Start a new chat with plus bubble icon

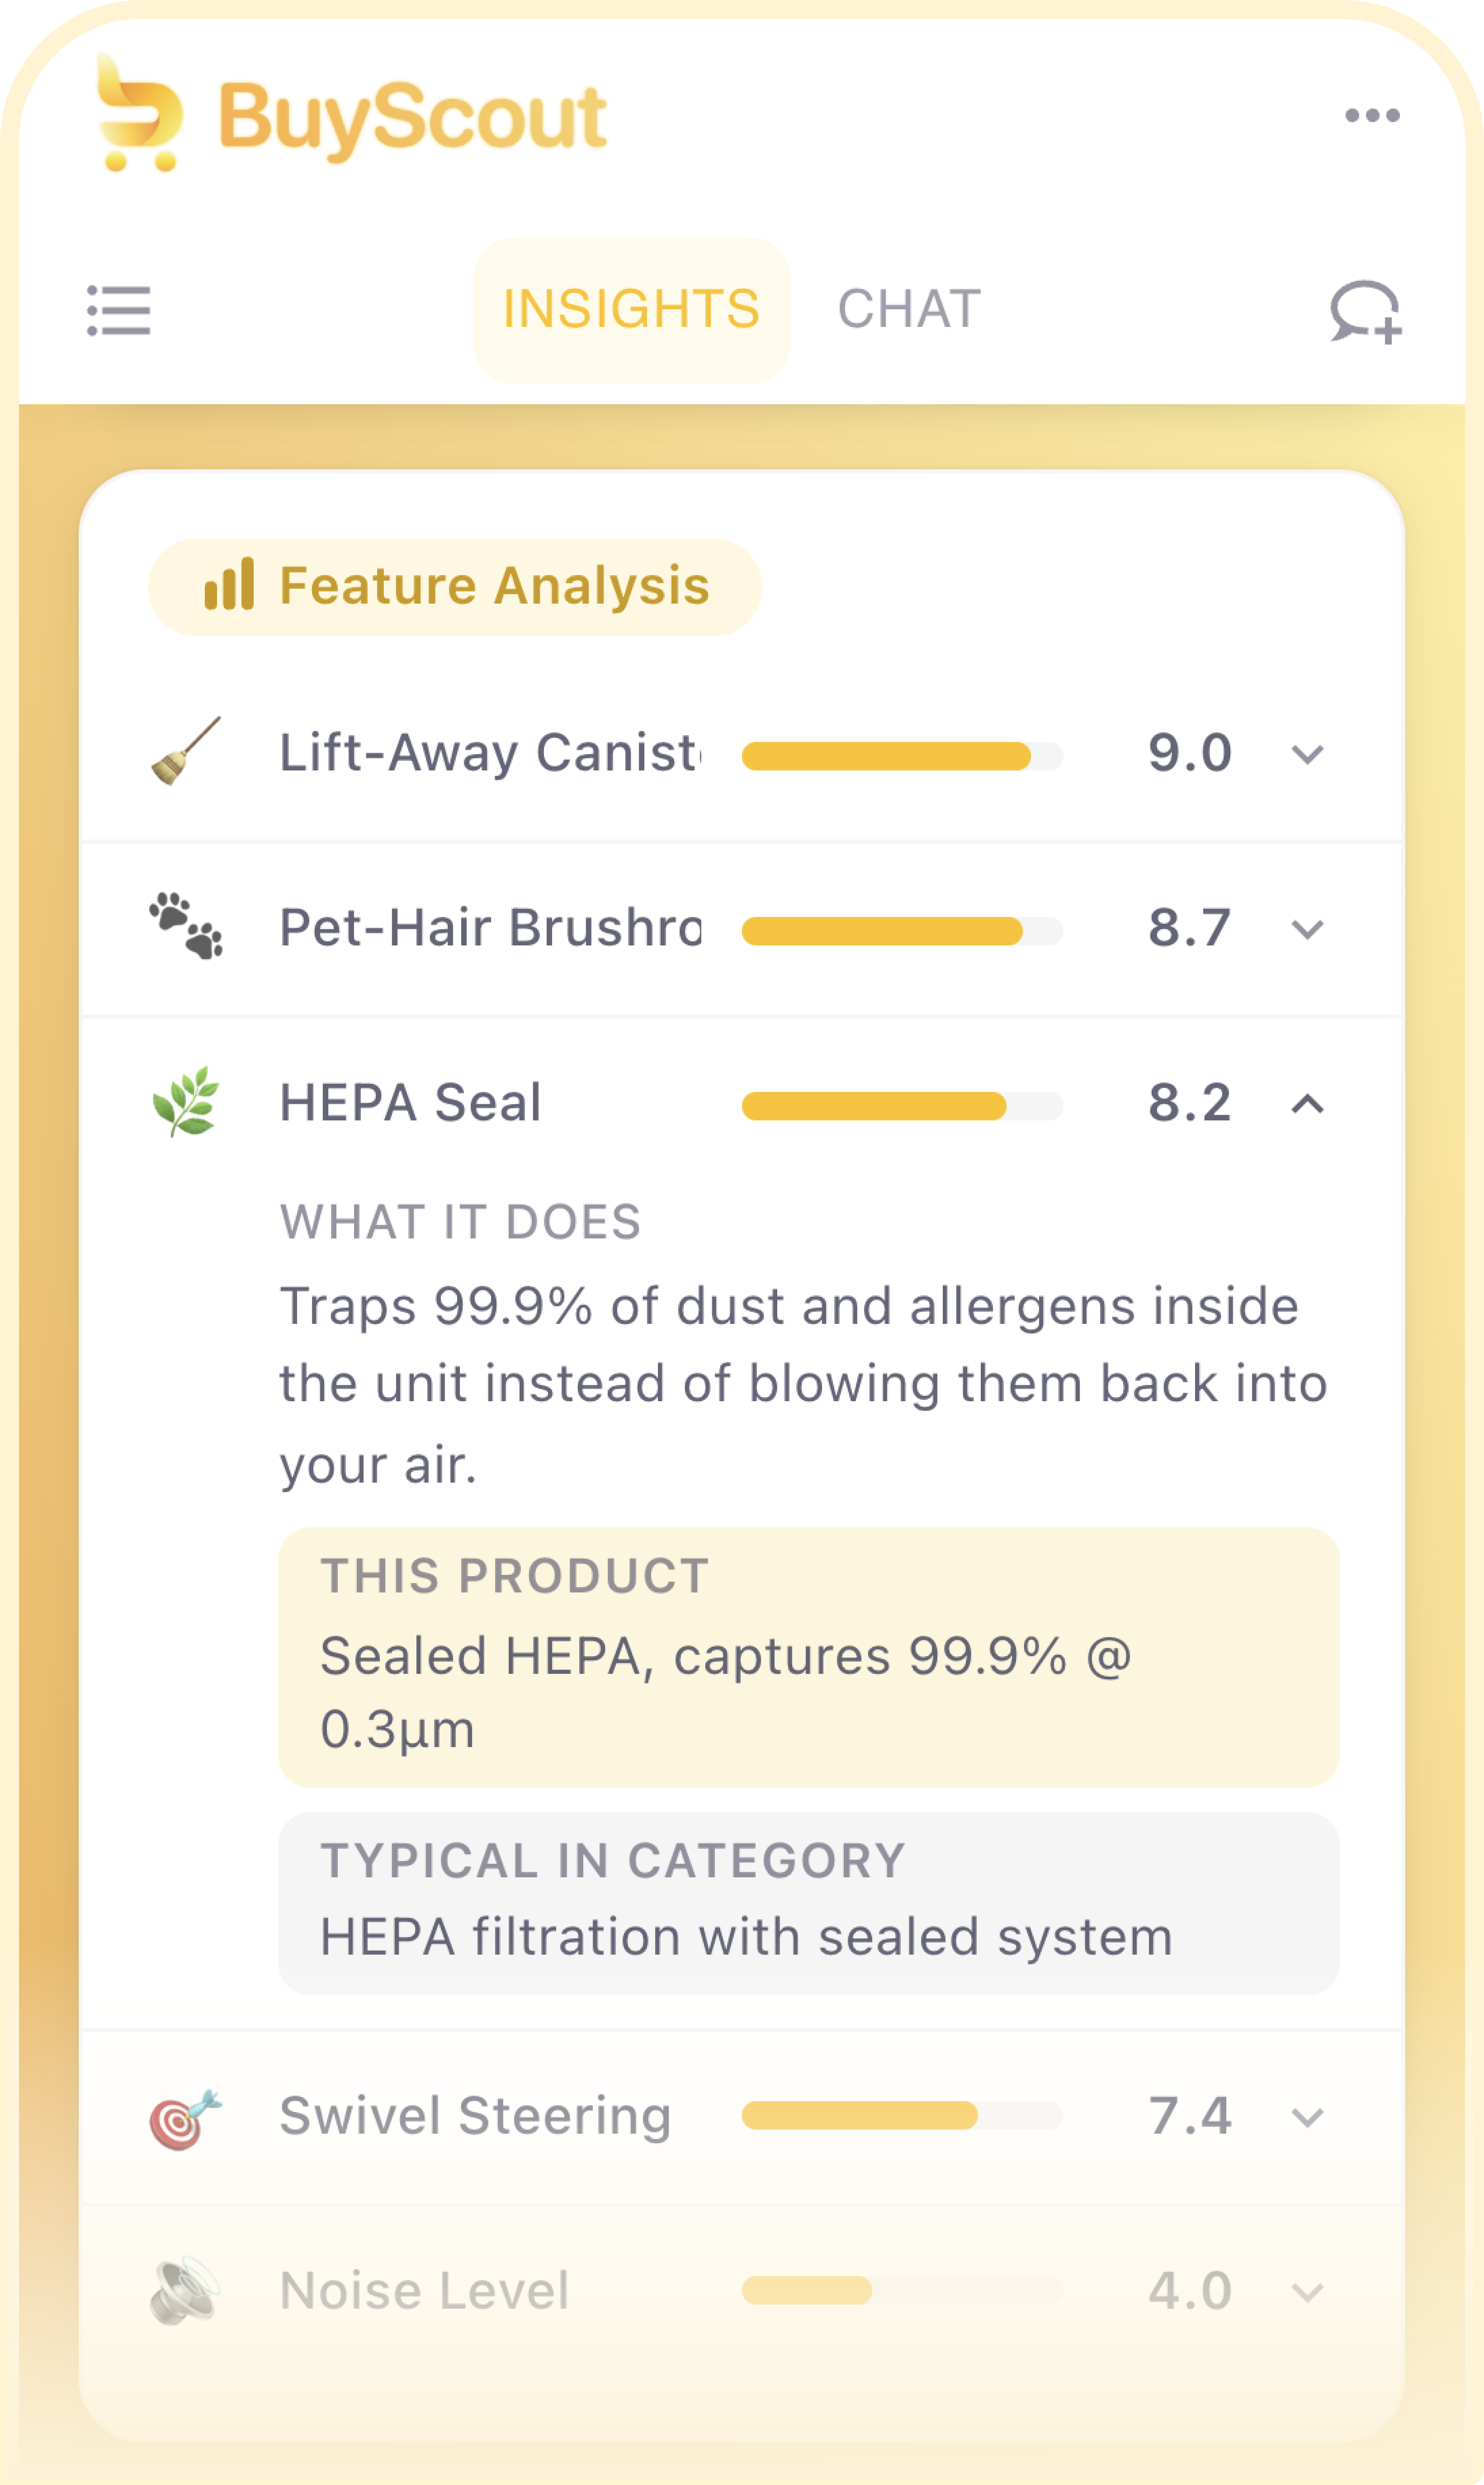coord(1365,311)
